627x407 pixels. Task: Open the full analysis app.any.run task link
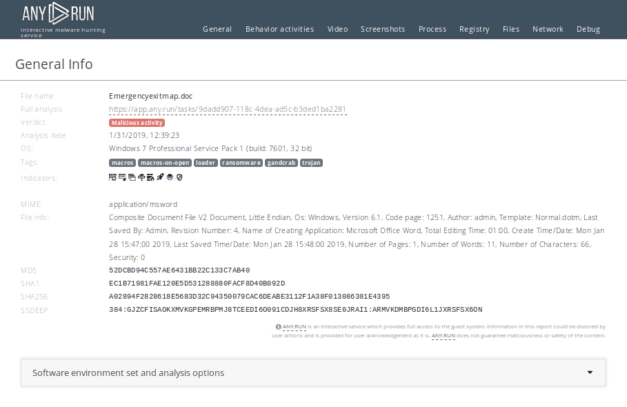(227, 109)
